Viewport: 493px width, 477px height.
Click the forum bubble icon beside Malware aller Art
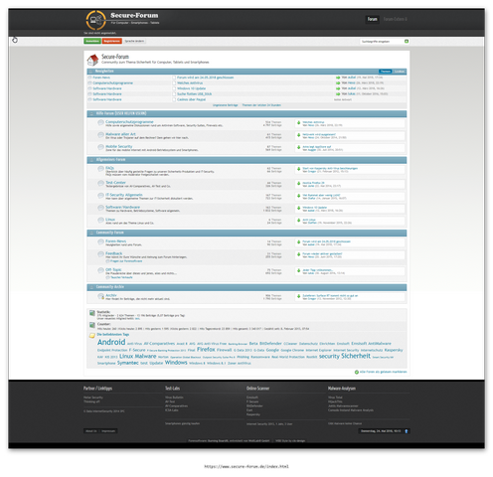pyautogui.click(x=100, y=135)
